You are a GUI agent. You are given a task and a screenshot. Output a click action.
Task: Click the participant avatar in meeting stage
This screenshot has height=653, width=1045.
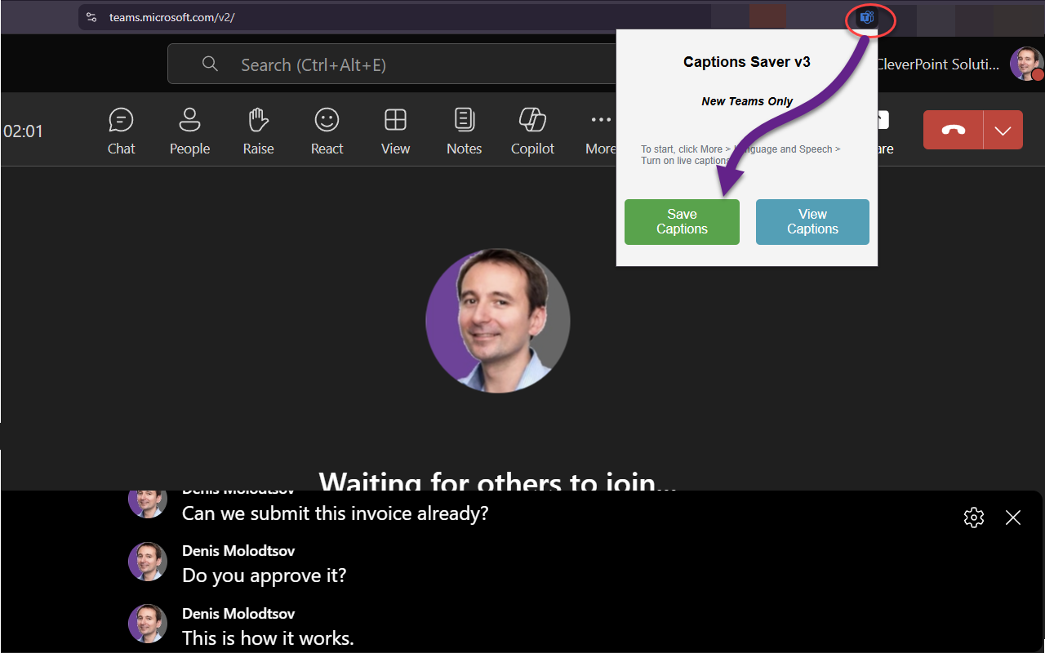click(498, 321)
